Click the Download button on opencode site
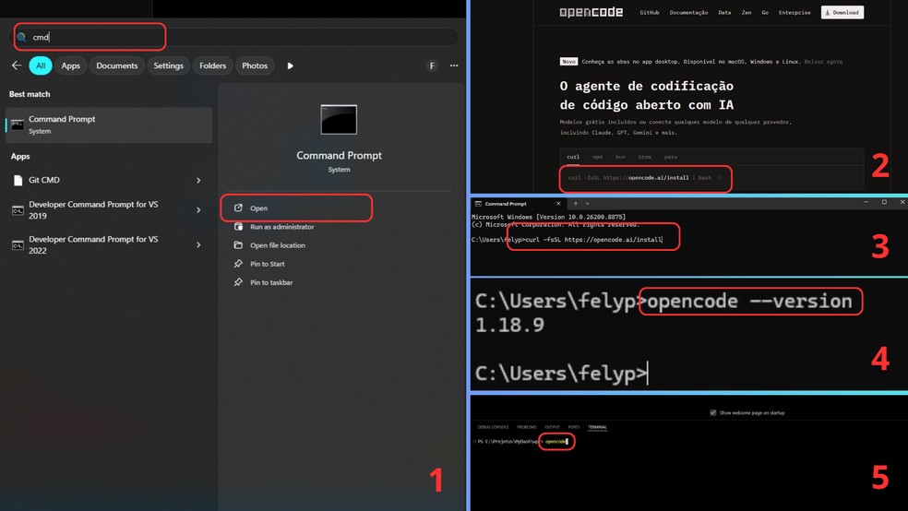This screenshot has width=908, height=511. (842, 12)
